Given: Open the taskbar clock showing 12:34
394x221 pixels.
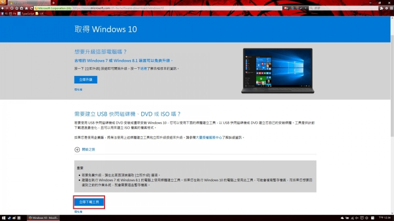Looking at the screenshot, I should click(x=385, y=218).
